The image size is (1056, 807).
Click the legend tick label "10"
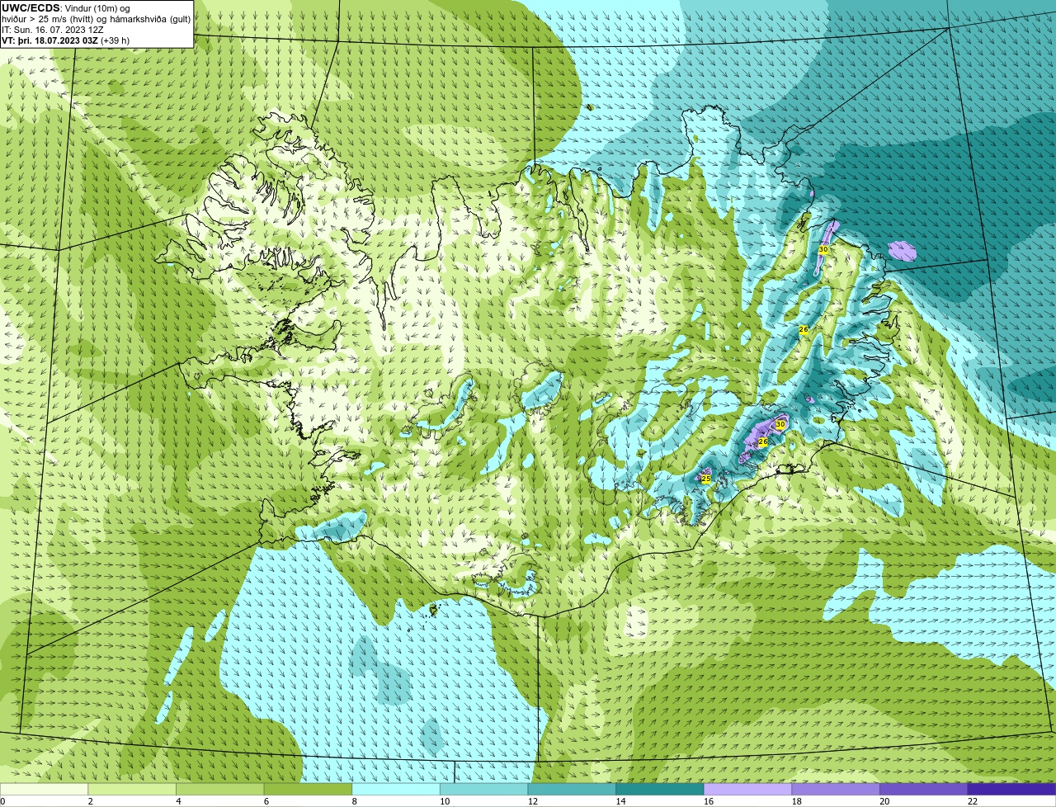coord(445,801)
